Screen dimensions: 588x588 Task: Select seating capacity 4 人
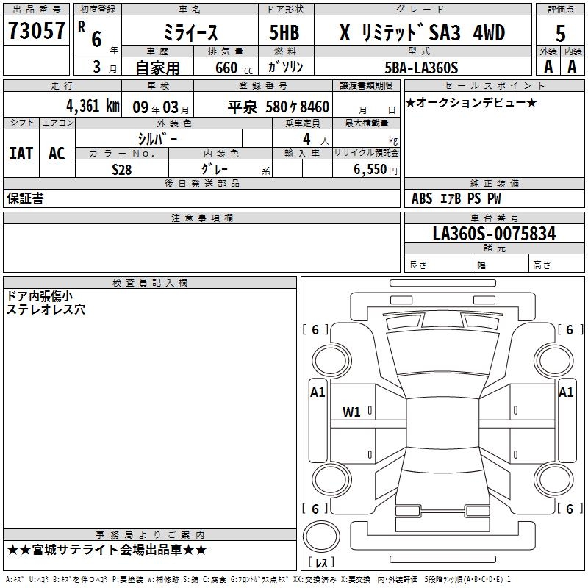pyautogui.click(x=316, y=140)
